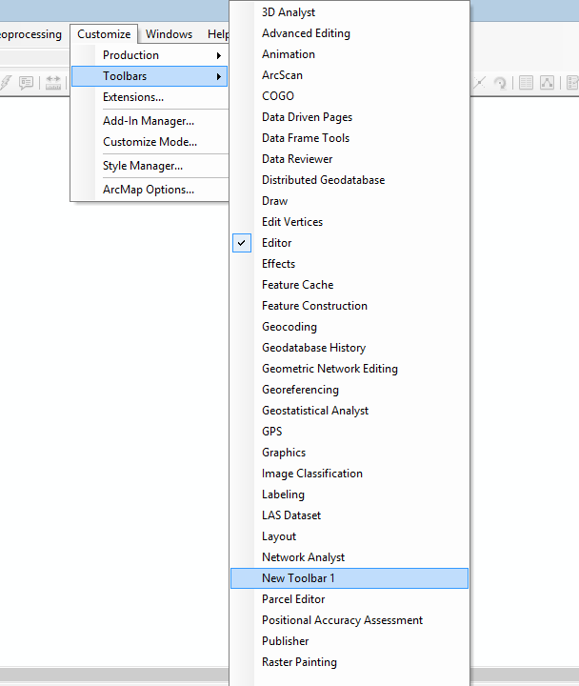The width and height of the screenshot is (579, 686).
Task: Open the Create Features checklist icon
Action: pos(572,82)
